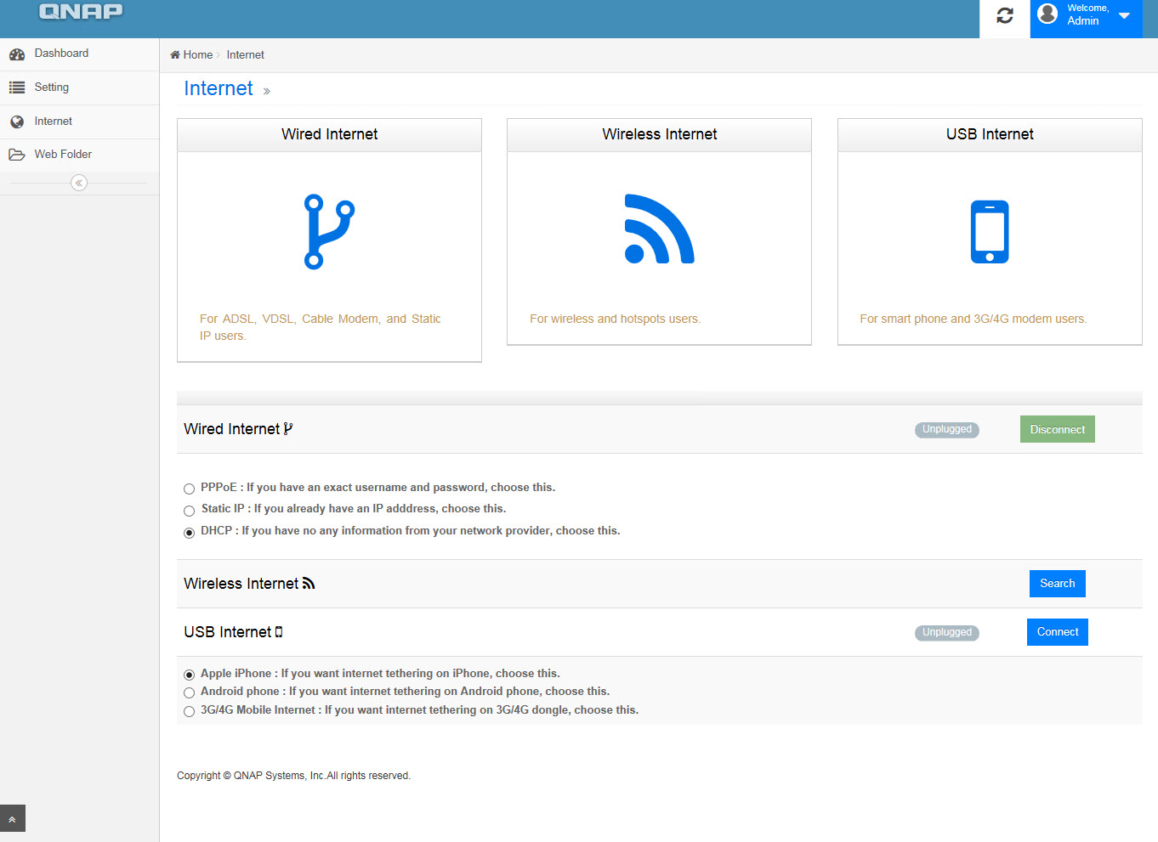The image size is (1158, 842).
Task: Click the Wired Internet section title
Action: point(231,429)
